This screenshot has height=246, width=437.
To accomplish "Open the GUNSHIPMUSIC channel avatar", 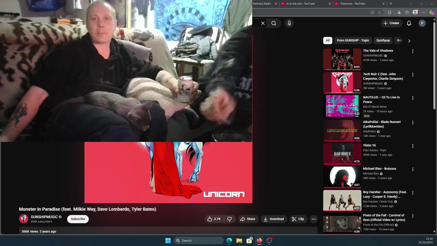I will tap(24, 219).
